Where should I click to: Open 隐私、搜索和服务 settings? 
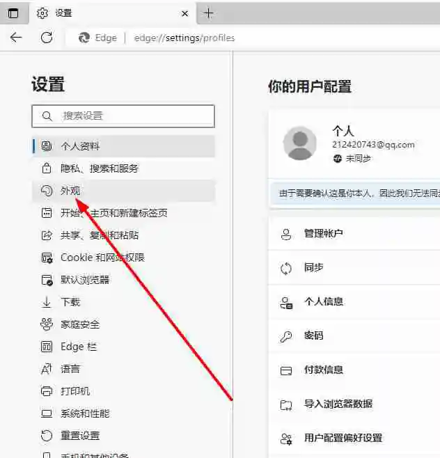tap(123, 168)
